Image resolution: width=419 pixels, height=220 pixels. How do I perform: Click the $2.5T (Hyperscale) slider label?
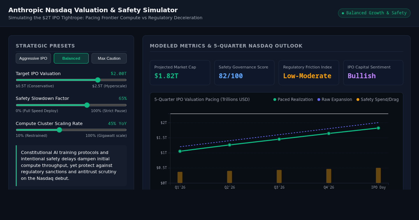(x=109, y=86)
